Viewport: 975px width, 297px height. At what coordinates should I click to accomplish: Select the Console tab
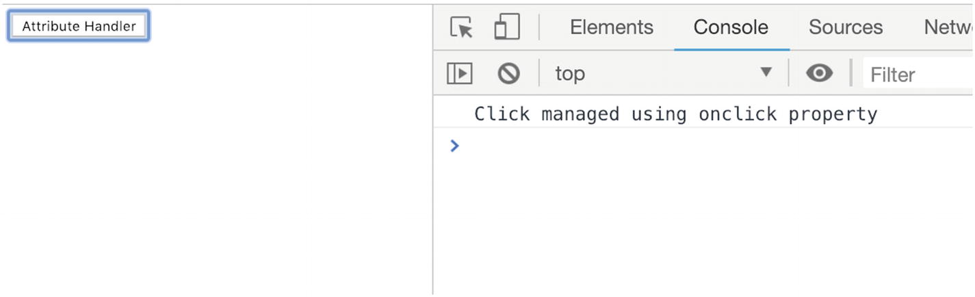click(731, 27)
